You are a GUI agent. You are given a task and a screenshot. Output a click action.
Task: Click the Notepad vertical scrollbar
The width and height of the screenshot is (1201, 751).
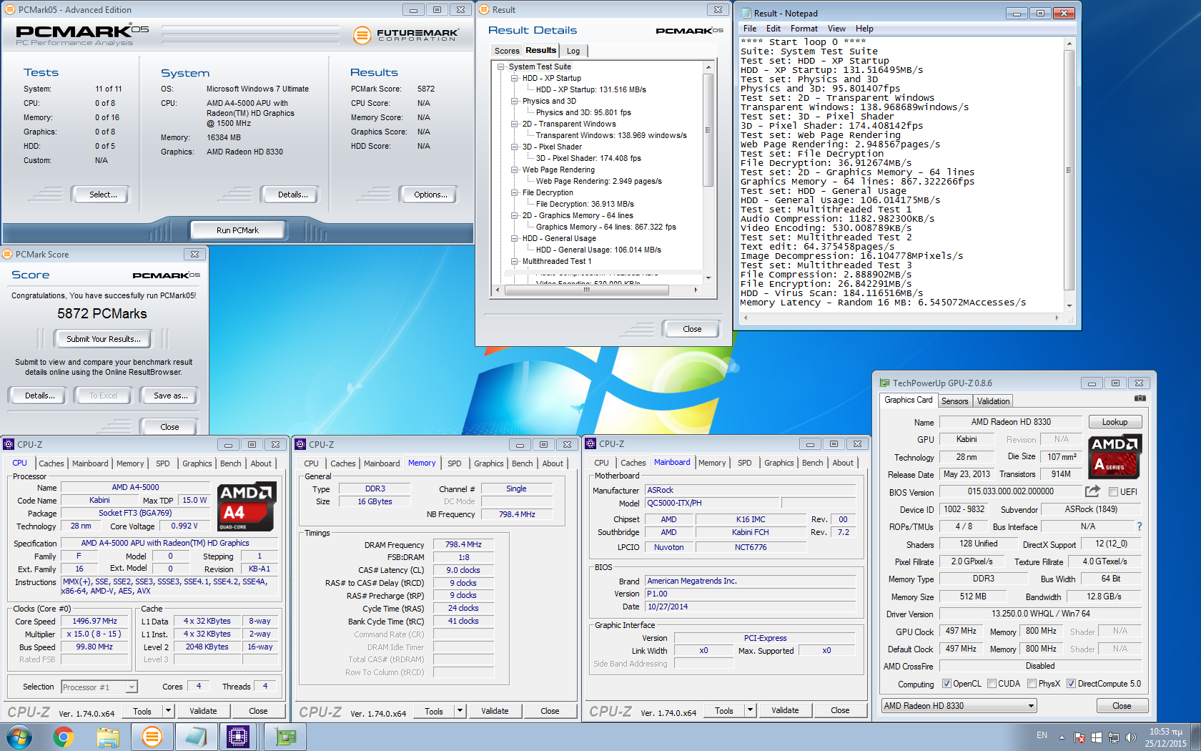click(x=1069, y=175)
